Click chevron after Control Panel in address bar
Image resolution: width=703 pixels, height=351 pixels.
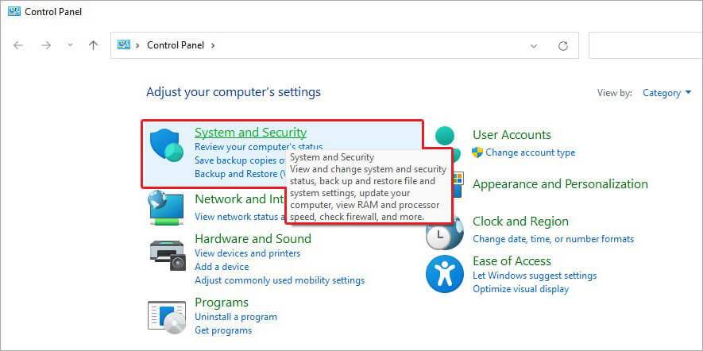(213, 45)
